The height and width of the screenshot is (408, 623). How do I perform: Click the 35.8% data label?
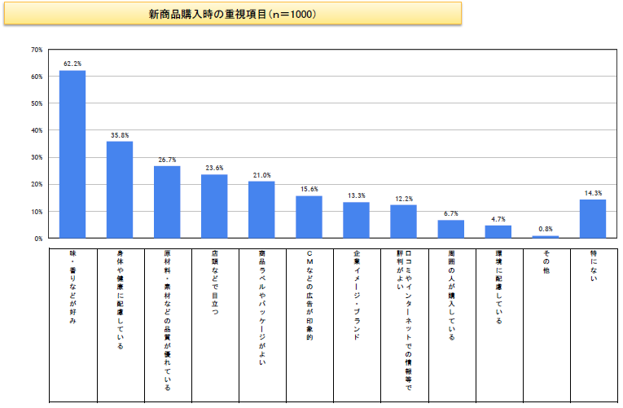pos(120,134)
